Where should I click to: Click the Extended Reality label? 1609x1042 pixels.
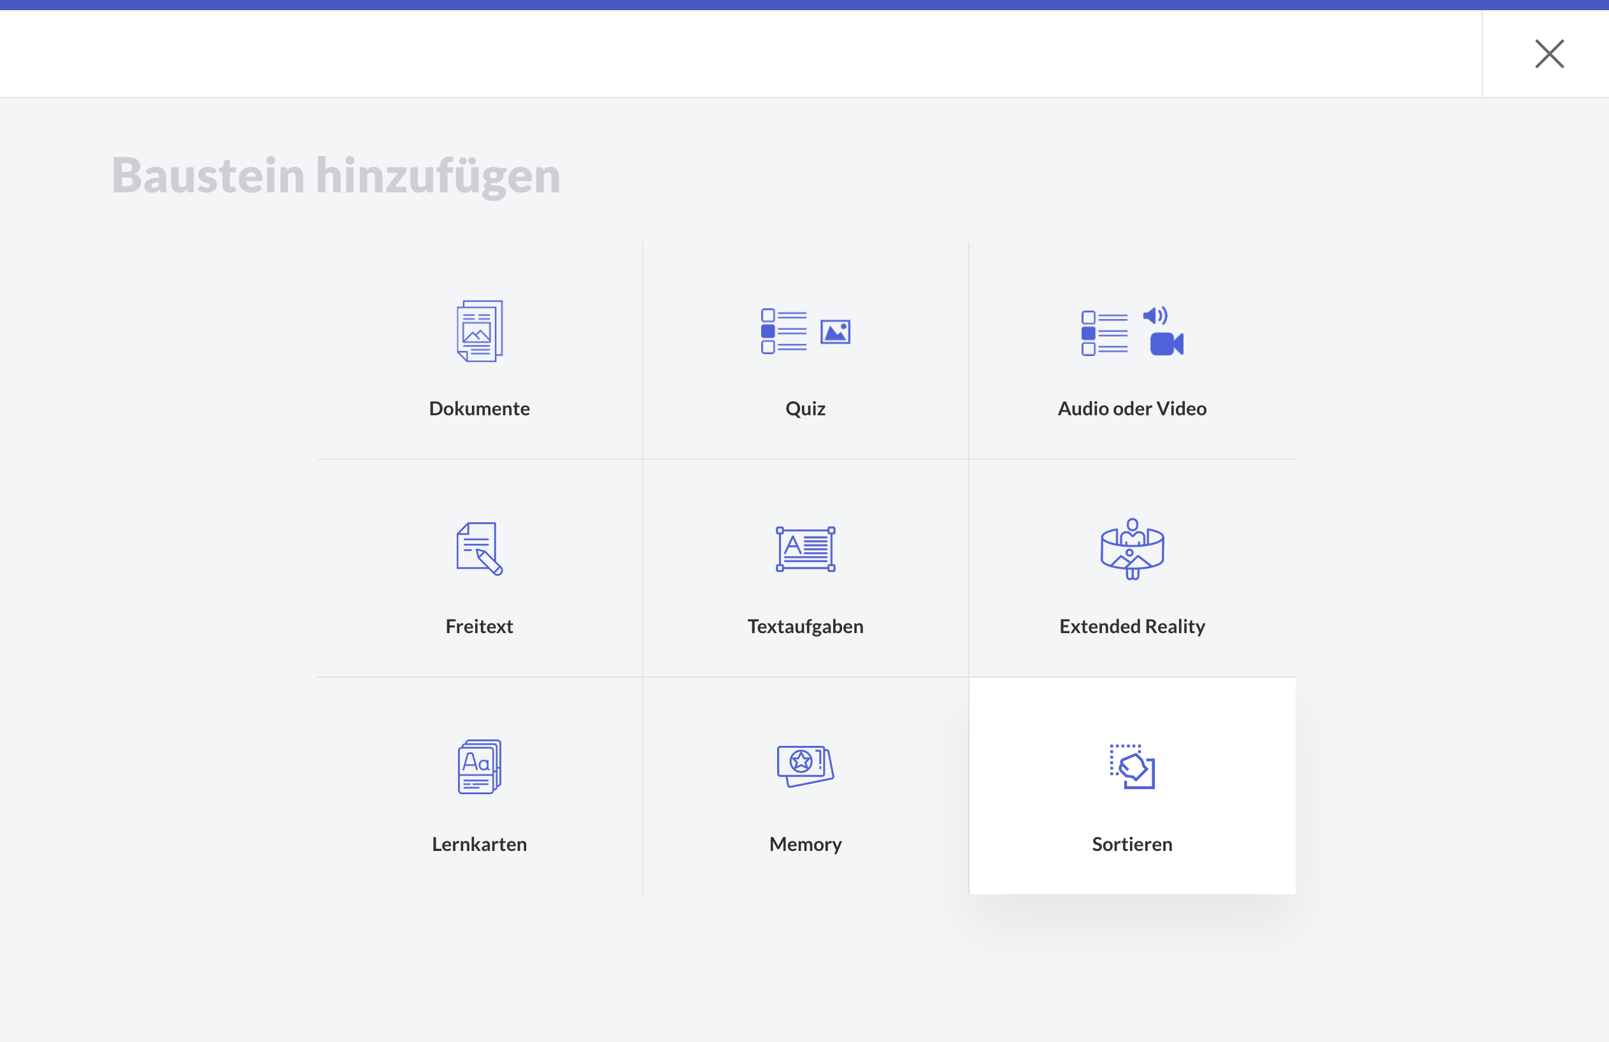coord(1132,626)
